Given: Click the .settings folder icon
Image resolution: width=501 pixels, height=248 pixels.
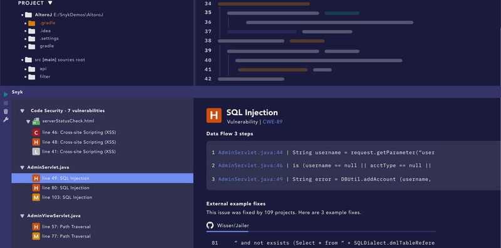Looking at the screenshot, I should [x=32, y=39].
